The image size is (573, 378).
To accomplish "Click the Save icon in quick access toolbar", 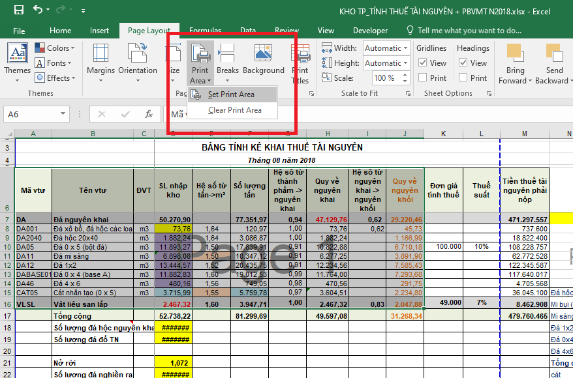I will click(x=18, y=10).
